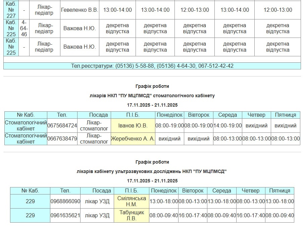Click Табунщик's Tuesday 16:00-17:40 time slot
The height and width of the screenshot is (227, 303).
(x=193, y=216)
